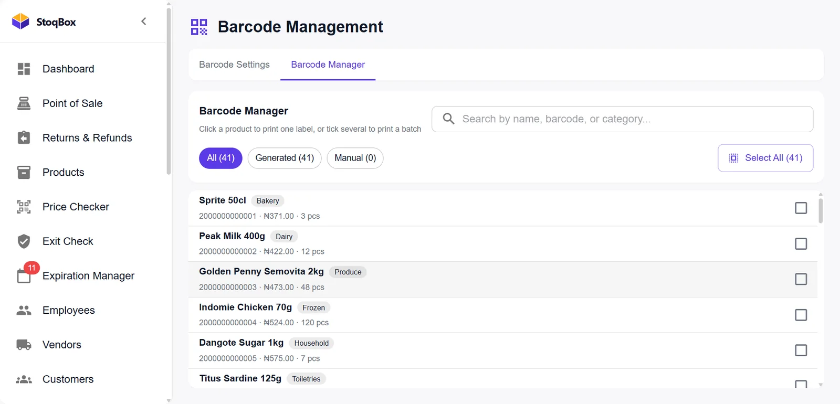
Task: Click the Exit Check shield icon
Action: tap(24, 241)
